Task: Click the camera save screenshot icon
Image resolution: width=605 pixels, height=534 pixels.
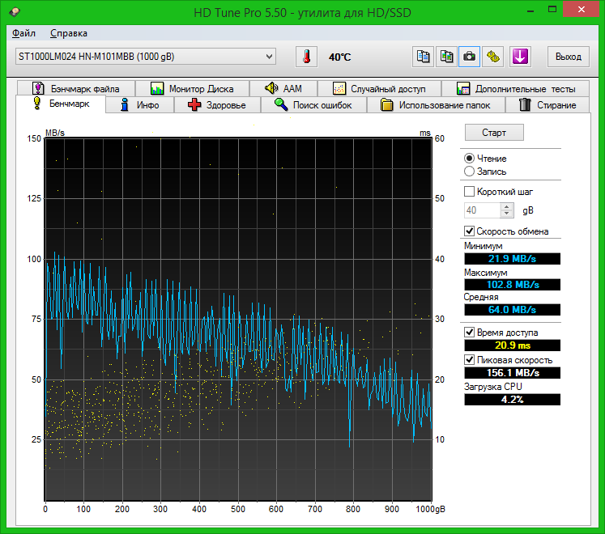Action: tap(469, 57)
